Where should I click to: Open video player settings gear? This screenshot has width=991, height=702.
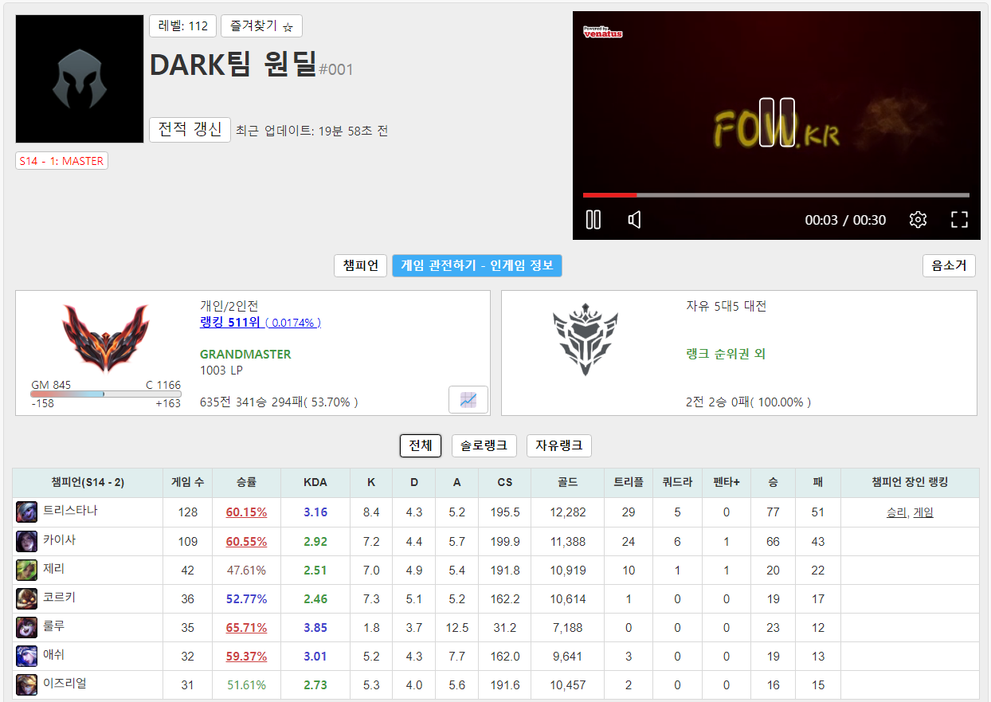[918, 219]
